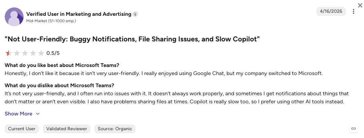Click the Verified User in Marketing name
The height and width of the screenshot is (138, 364).
point(79,14)
